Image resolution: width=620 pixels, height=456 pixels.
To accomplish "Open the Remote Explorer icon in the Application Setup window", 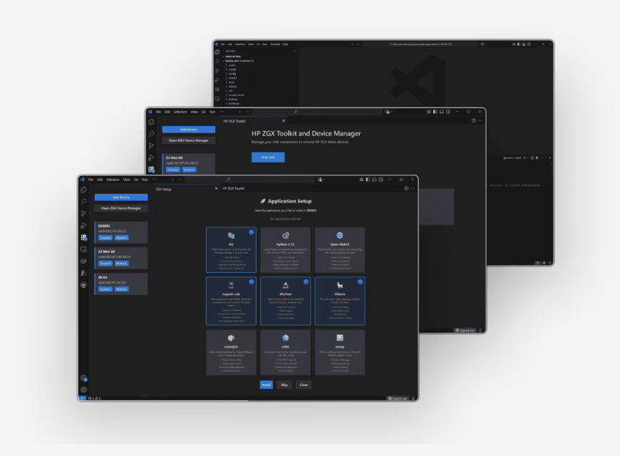I will pos(83,249).
